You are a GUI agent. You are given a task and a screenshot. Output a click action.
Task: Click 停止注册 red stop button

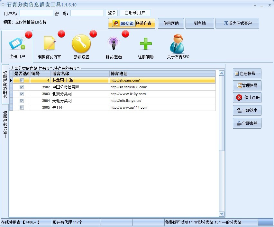click(x=247, y=98)
